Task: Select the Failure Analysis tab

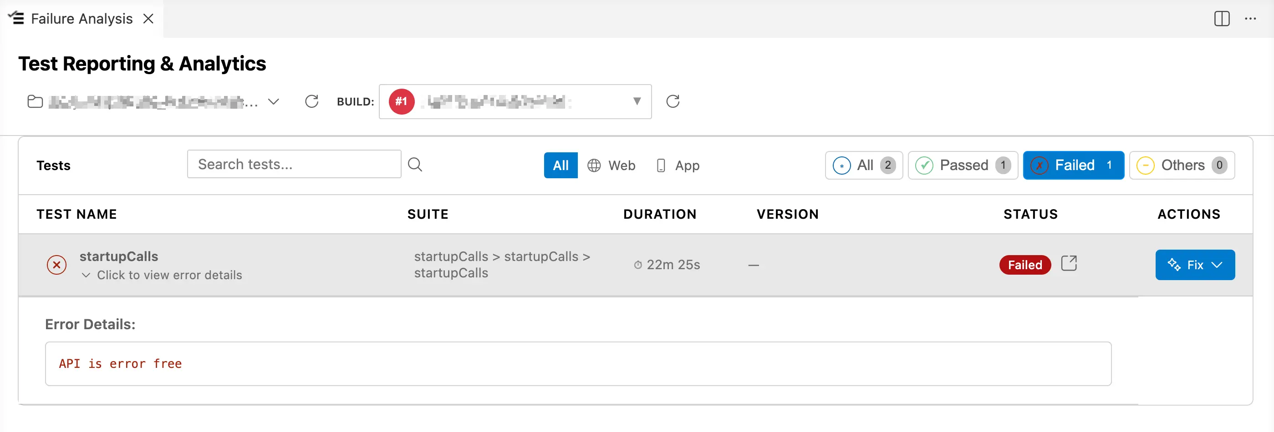Action: click(x=82, y=19)
